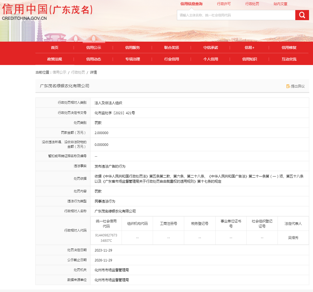The height and width of the screenshot is (292, 313).
Task: Navigate to 信用动态
Action: [94, 59]
